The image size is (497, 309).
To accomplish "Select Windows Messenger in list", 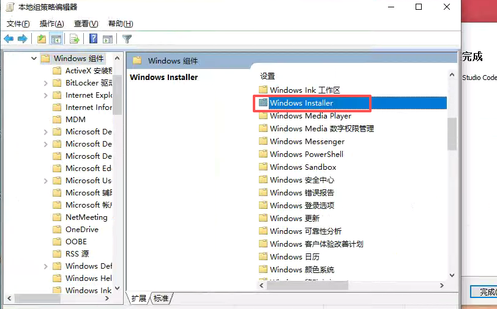I will pos(307,142).
